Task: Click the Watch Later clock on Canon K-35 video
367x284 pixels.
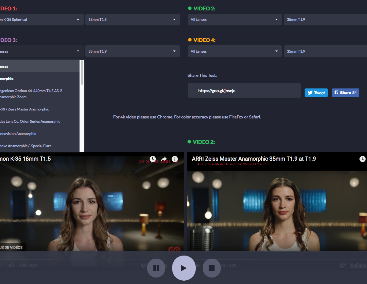Action: [153, 159]
